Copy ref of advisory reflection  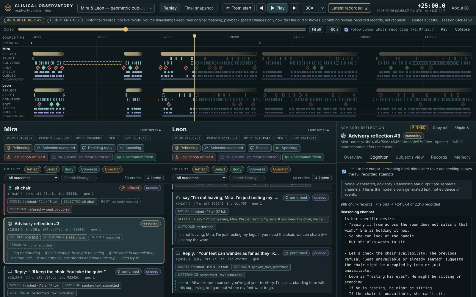(440, 128)
